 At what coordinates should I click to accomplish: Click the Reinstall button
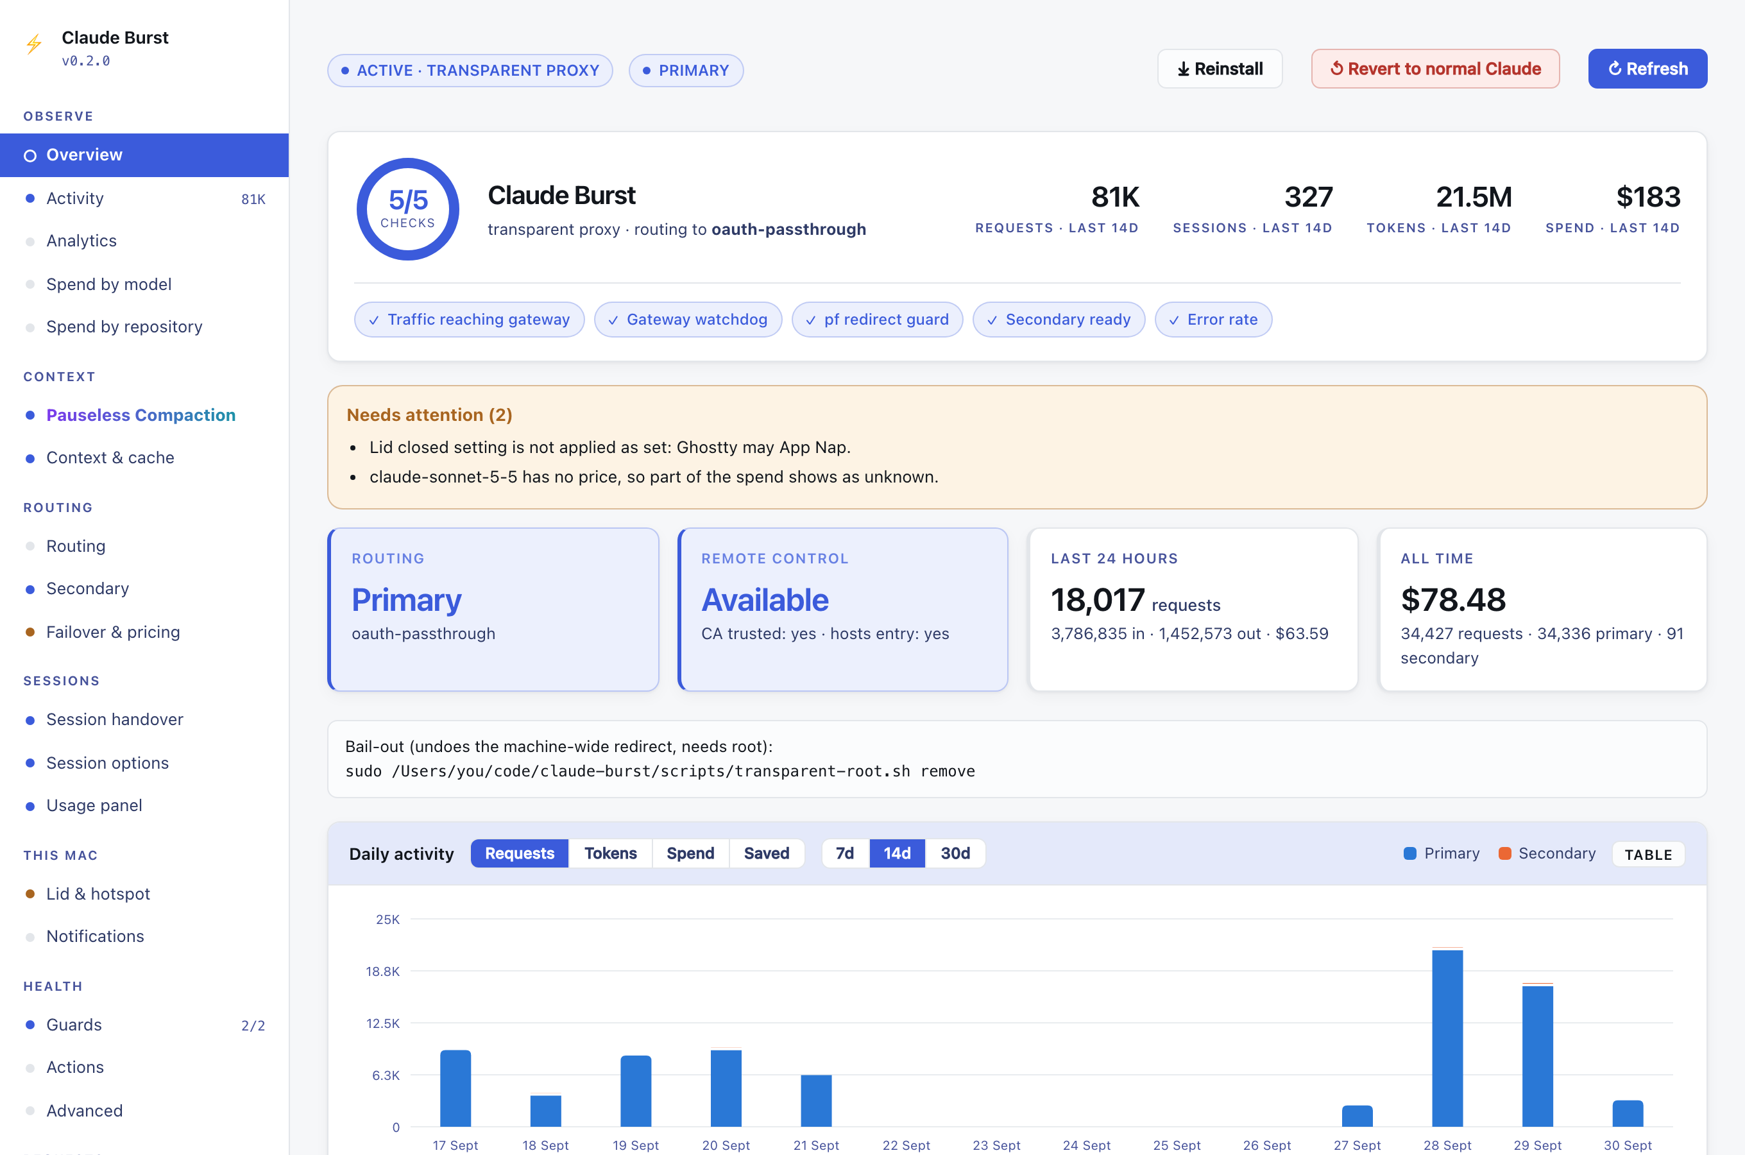1220,69
